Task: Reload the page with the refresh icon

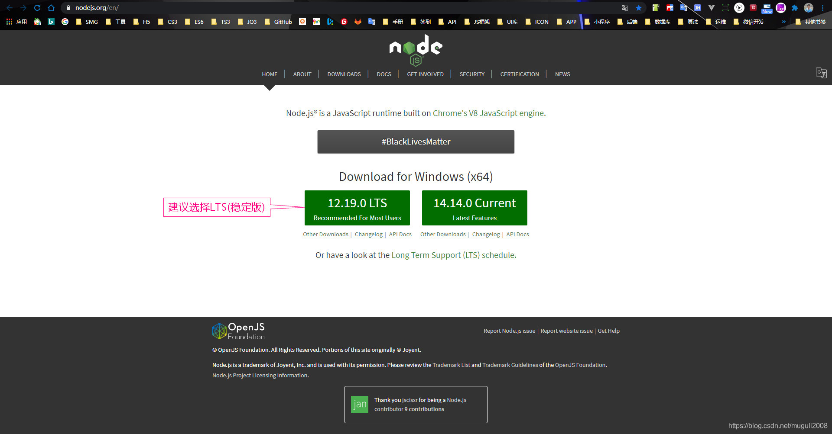Action: (x=37, y=8)
